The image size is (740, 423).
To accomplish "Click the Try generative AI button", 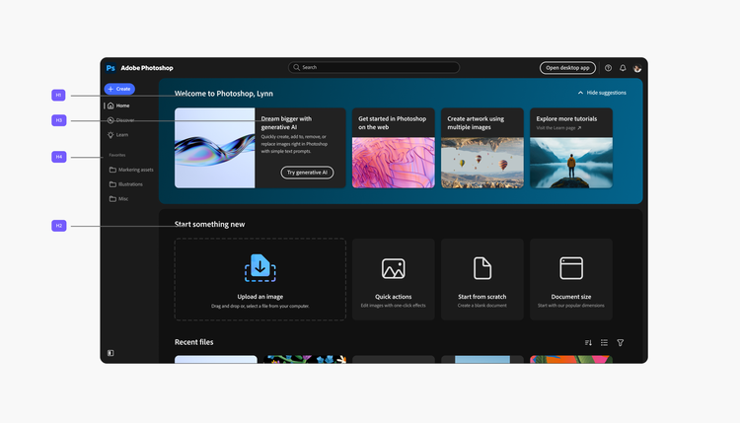I will 307,173.
